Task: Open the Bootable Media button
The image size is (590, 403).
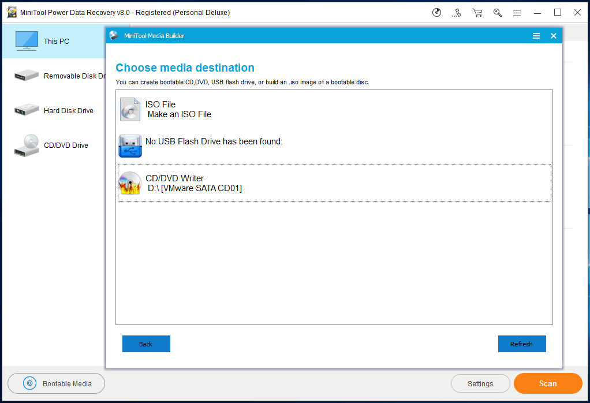Action: coord(57,383)
